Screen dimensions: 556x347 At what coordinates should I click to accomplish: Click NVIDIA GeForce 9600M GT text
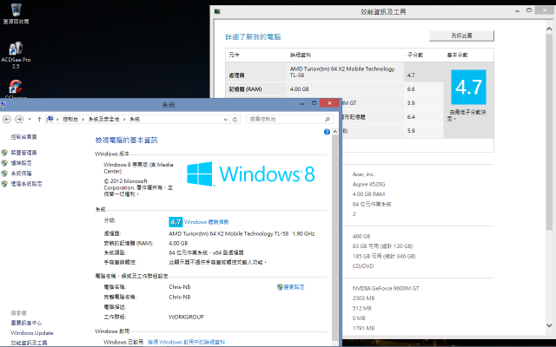point(386,288)
